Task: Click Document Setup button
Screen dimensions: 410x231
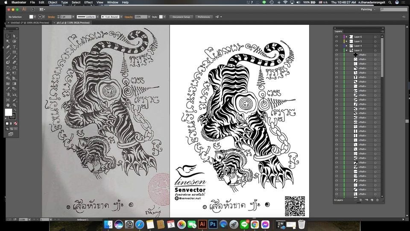Action: pyautogui.click(x=181, y=17)
